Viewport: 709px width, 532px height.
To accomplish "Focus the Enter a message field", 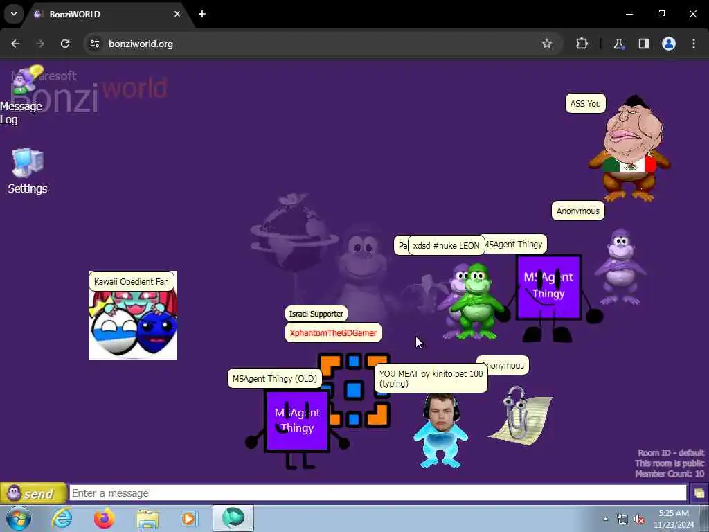I will coord(378,493).
